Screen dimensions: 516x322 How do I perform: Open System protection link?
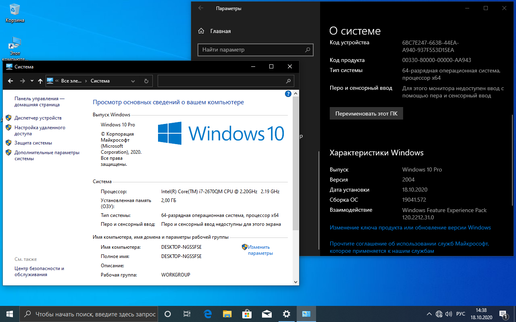[33, 143]
